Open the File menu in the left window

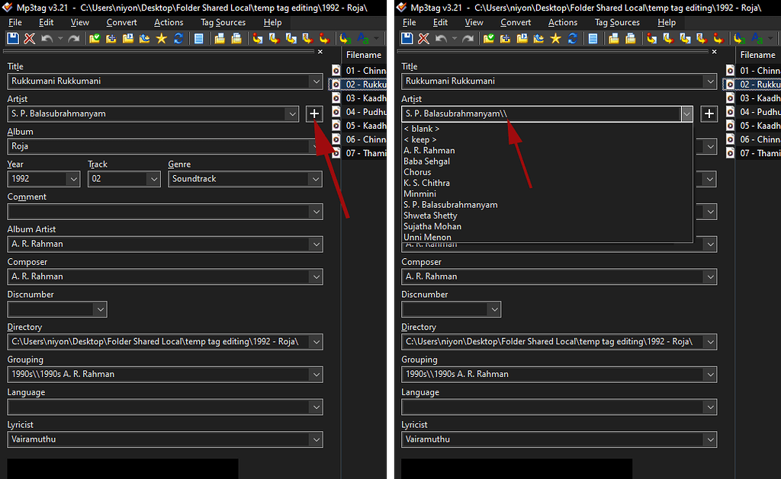click(15, 22)
